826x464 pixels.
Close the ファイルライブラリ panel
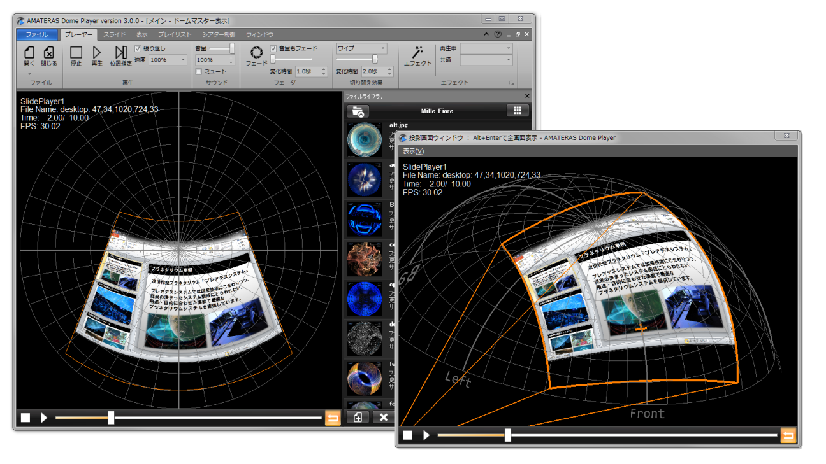point(527,96)
